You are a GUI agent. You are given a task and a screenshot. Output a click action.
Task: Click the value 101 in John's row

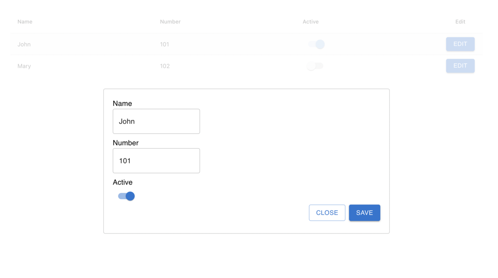point(165,44)
